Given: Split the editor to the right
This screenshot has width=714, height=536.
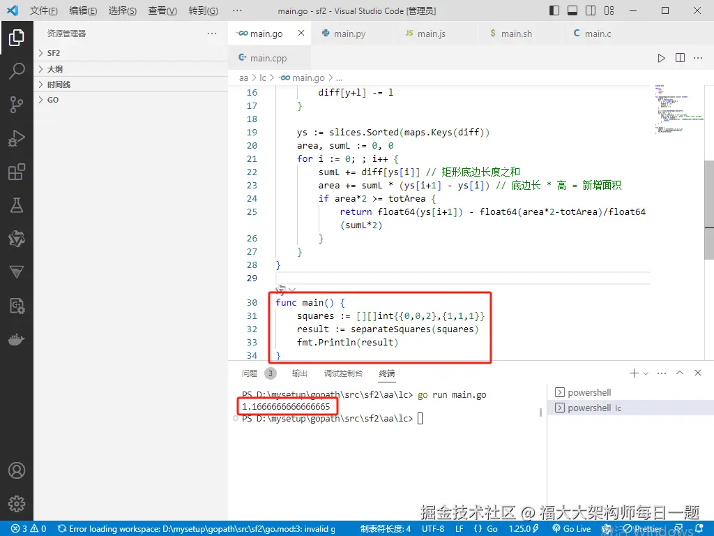Looking at the screenshot, I should coord(680,58).
